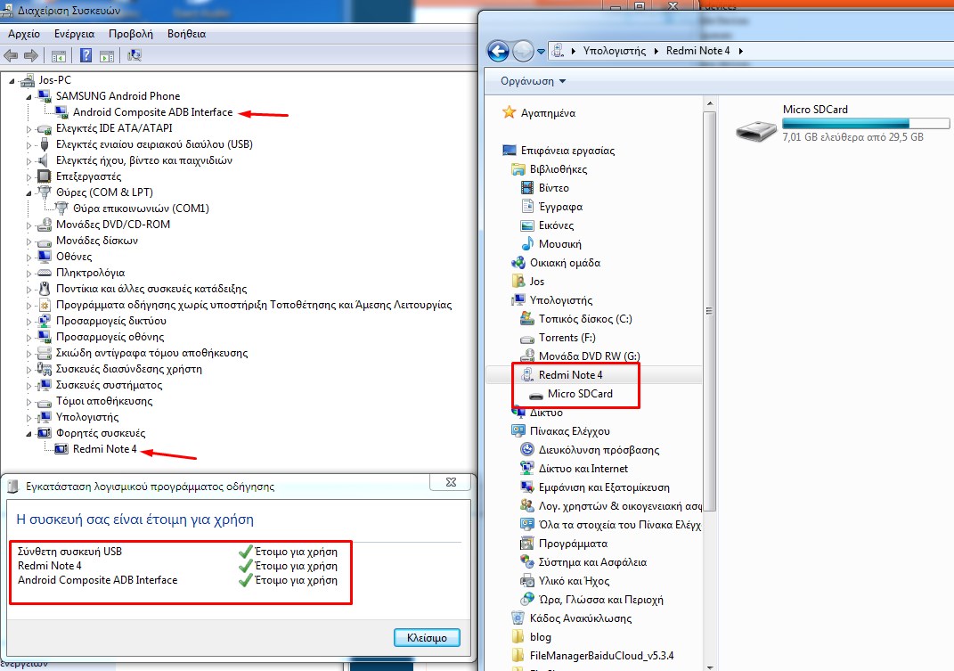This screenshot has height=671, width=954.
Task: Open the Εικόνες library icon
Action: pos(527,225)
